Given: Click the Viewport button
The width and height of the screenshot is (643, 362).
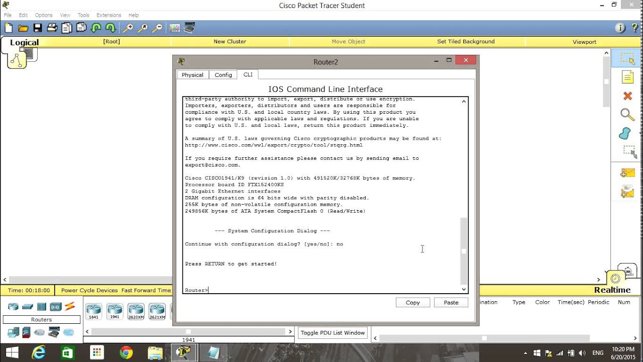Looking at the screenshot, I should [584, 42].
